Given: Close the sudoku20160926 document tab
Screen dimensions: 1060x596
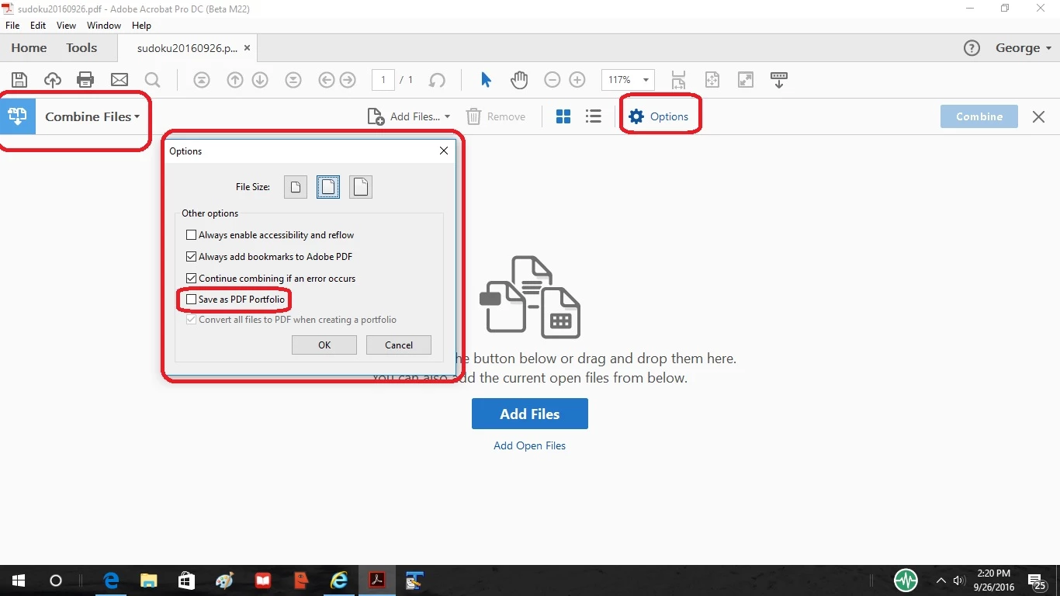Looking at the screenshot, I should pos(247,48).
